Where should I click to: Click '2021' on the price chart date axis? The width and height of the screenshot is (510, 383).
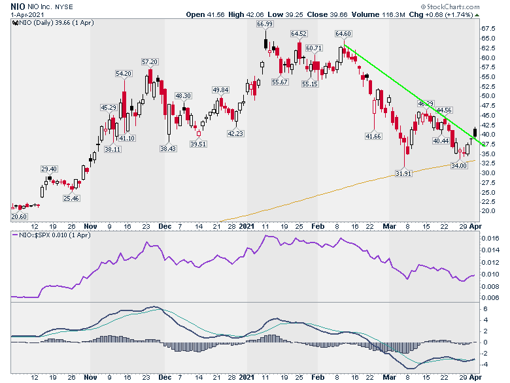(x=247, y=226)
